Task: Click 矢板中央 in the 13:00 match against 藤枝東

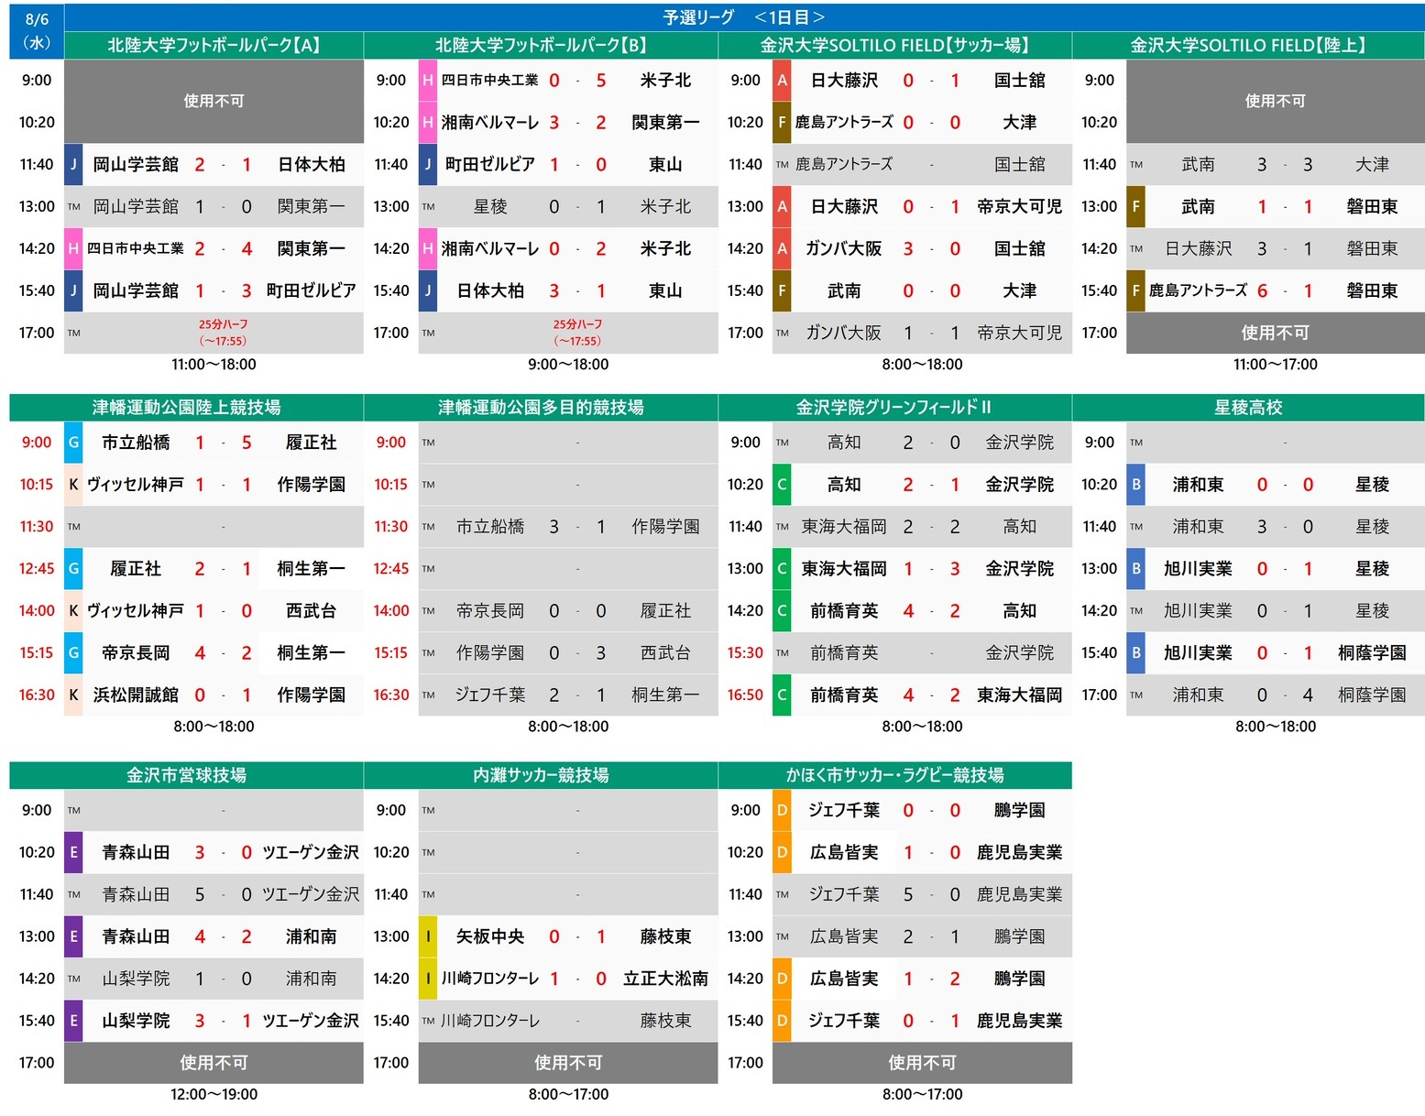Action: pyautogui.click(x=489, y=936)
